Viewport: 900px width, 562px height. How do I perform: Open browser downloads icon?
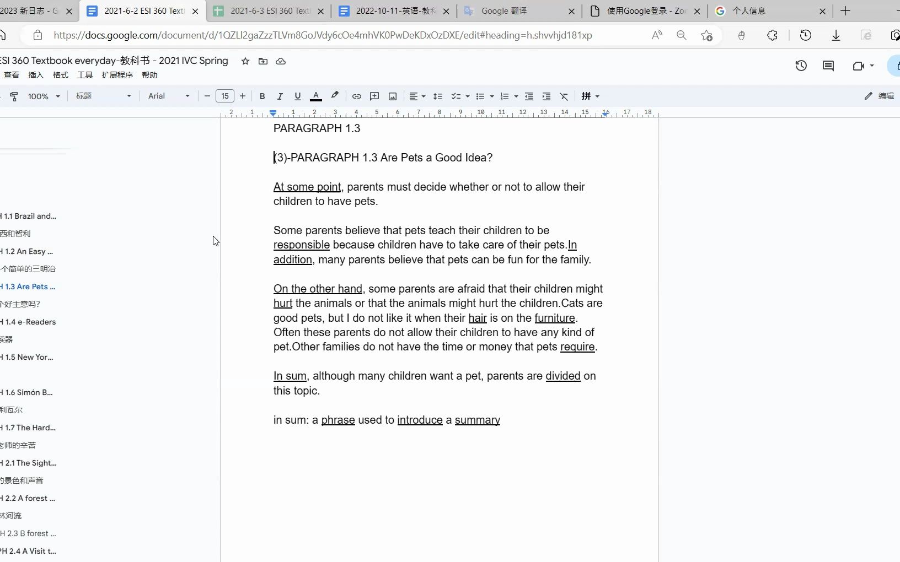pyautogui.click(x=836, y=35)
